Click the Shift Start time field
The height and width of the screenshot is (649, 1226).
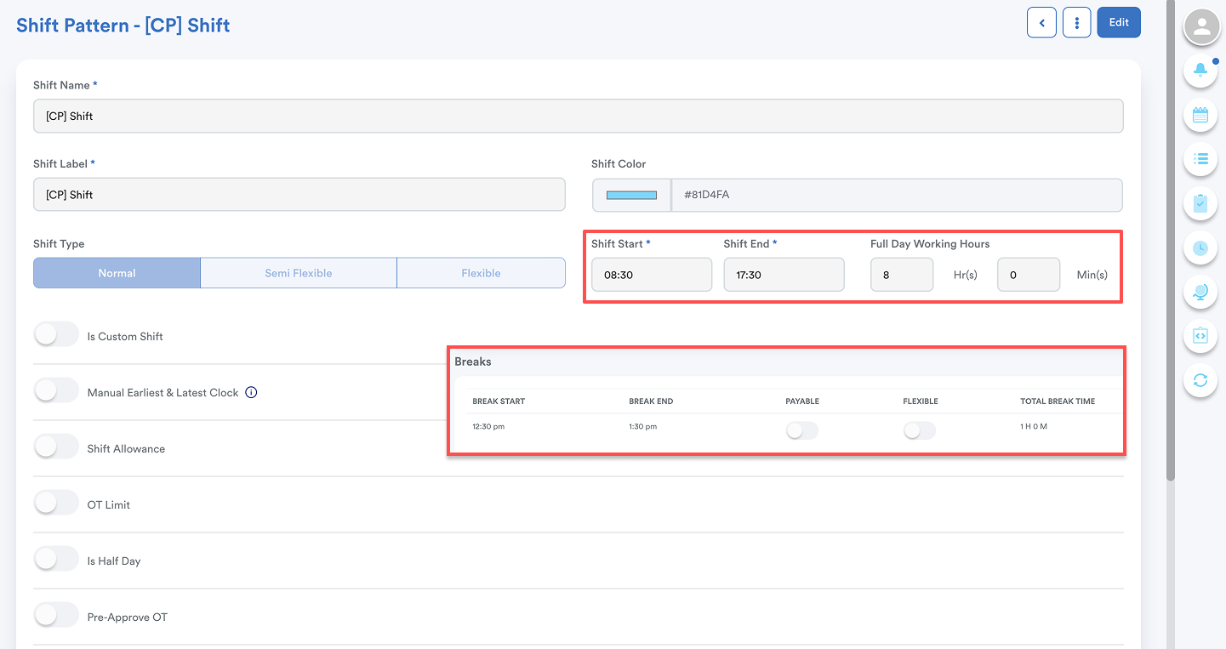[x=652, y=275]
